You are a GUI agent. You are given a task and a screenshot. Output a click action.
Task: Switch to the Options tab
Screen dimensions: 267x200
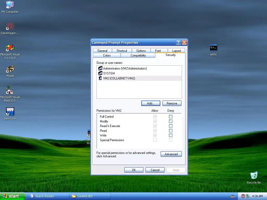click(141, 51)
